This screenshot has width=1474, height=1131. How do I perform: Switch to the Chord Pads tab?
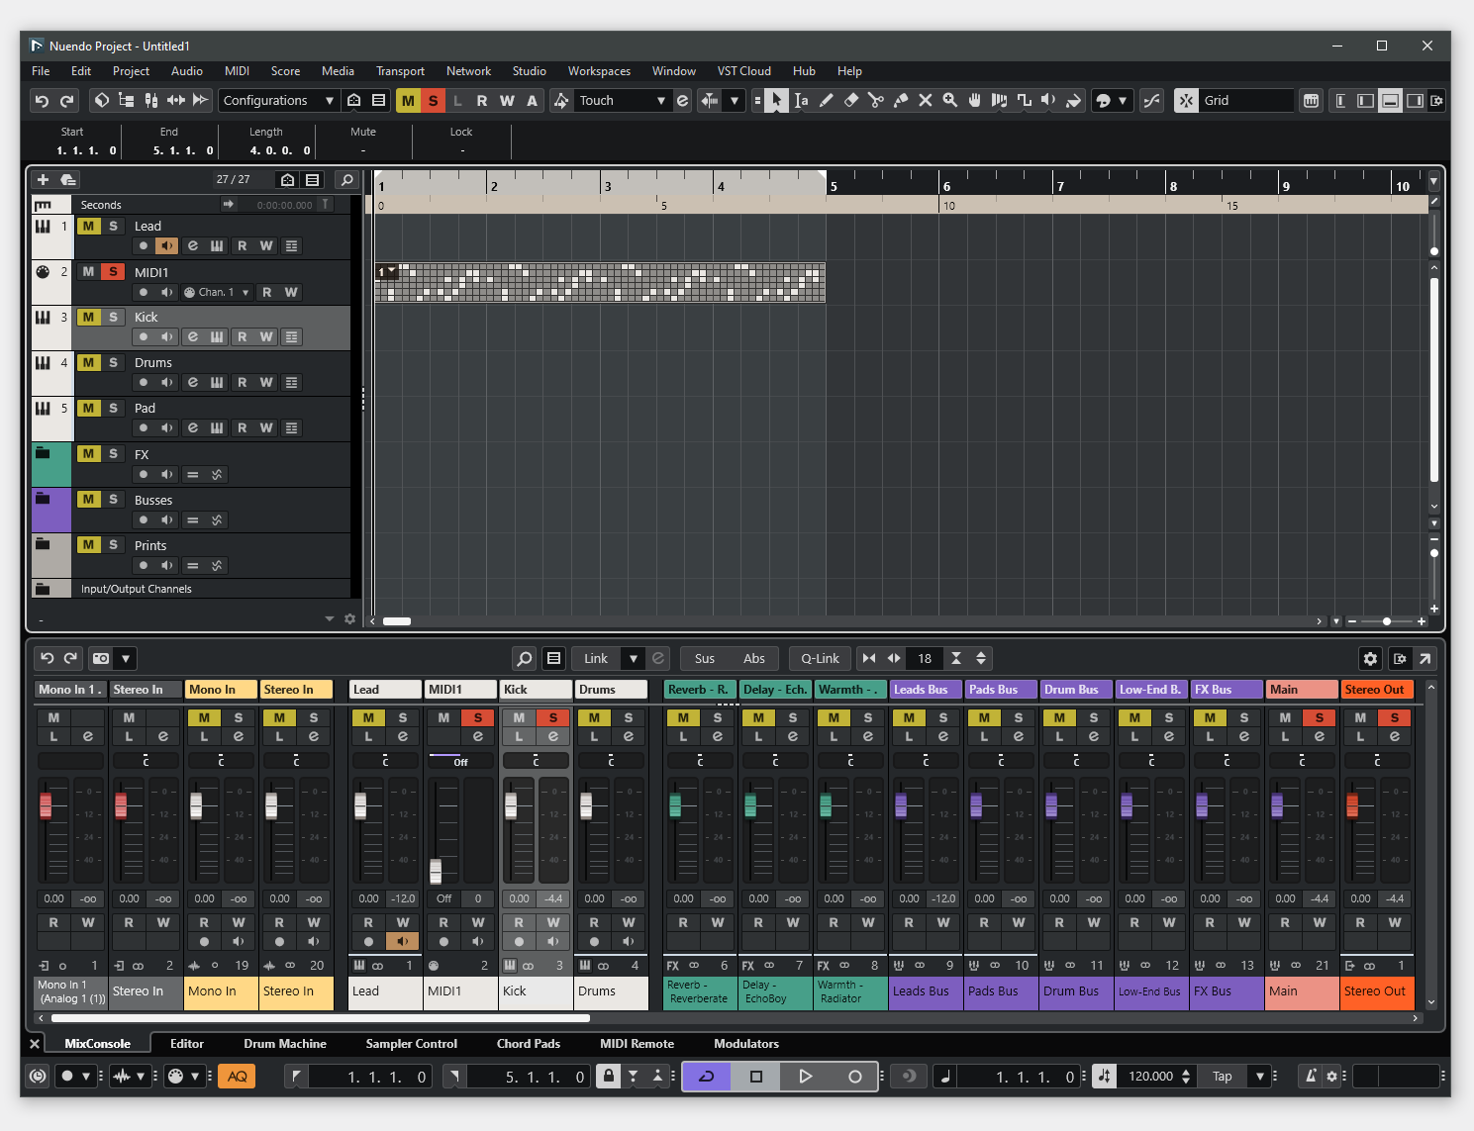click(529, 1043)
